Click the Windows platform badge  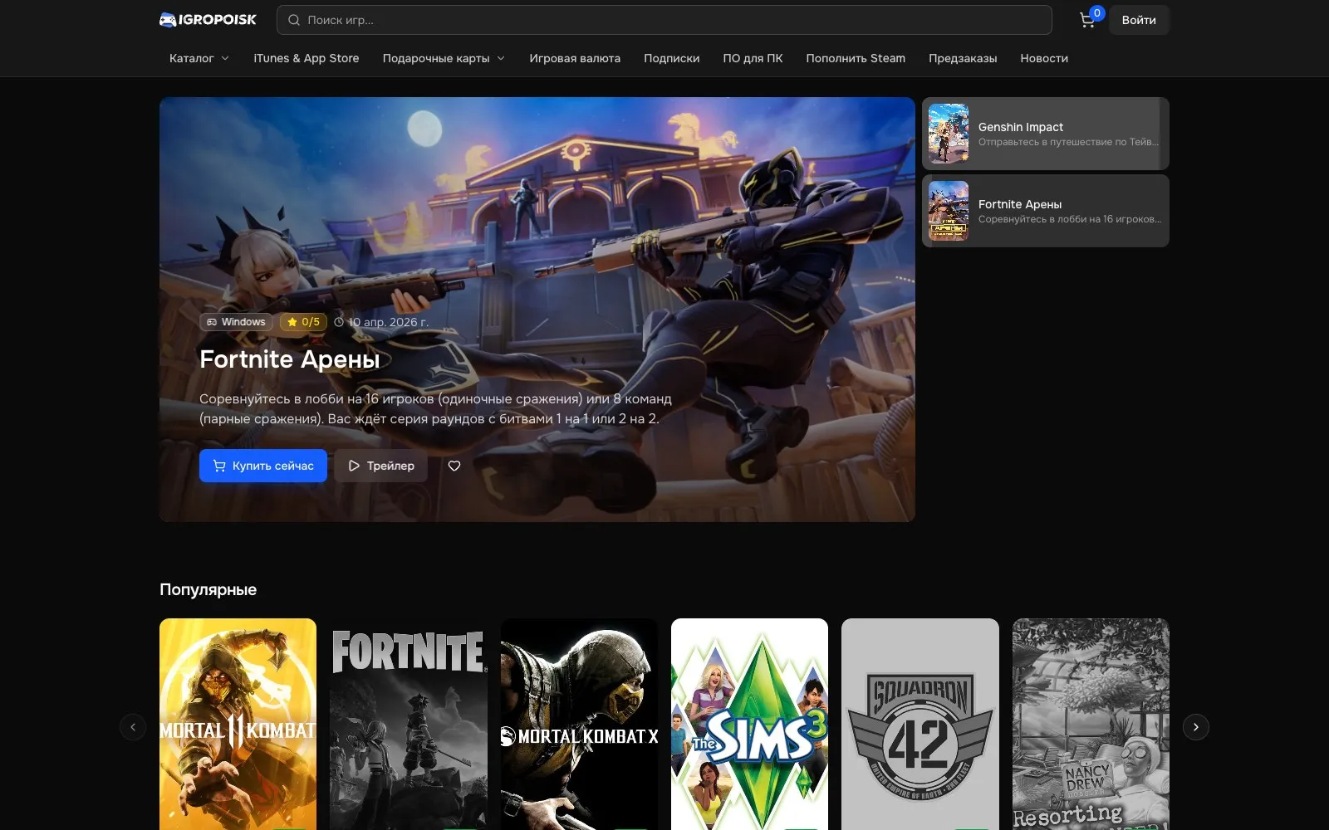point(236,322)
